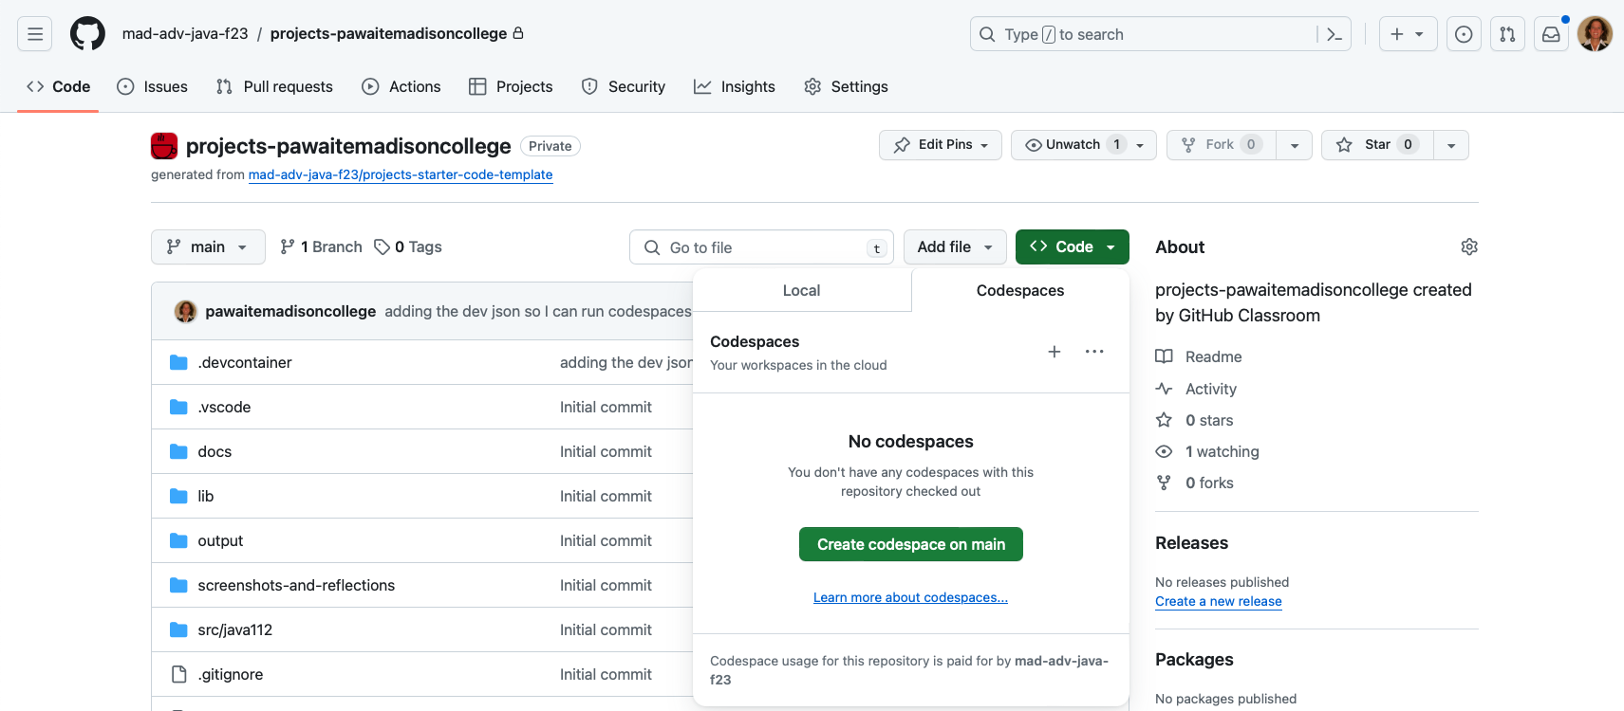
Task: Open the docs folder
Action: [215, 451]
